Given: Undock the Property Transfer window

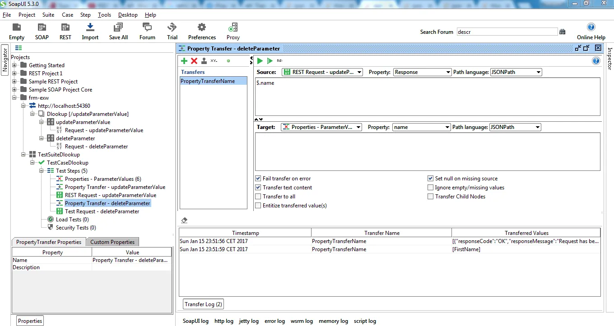Looking at the screenshot, I should [x=578, y=48].
